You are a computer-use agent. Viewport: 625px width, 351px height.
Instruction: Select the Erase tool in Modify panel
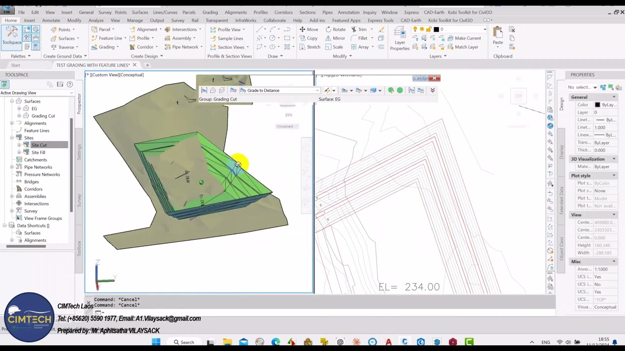(381, 29)
